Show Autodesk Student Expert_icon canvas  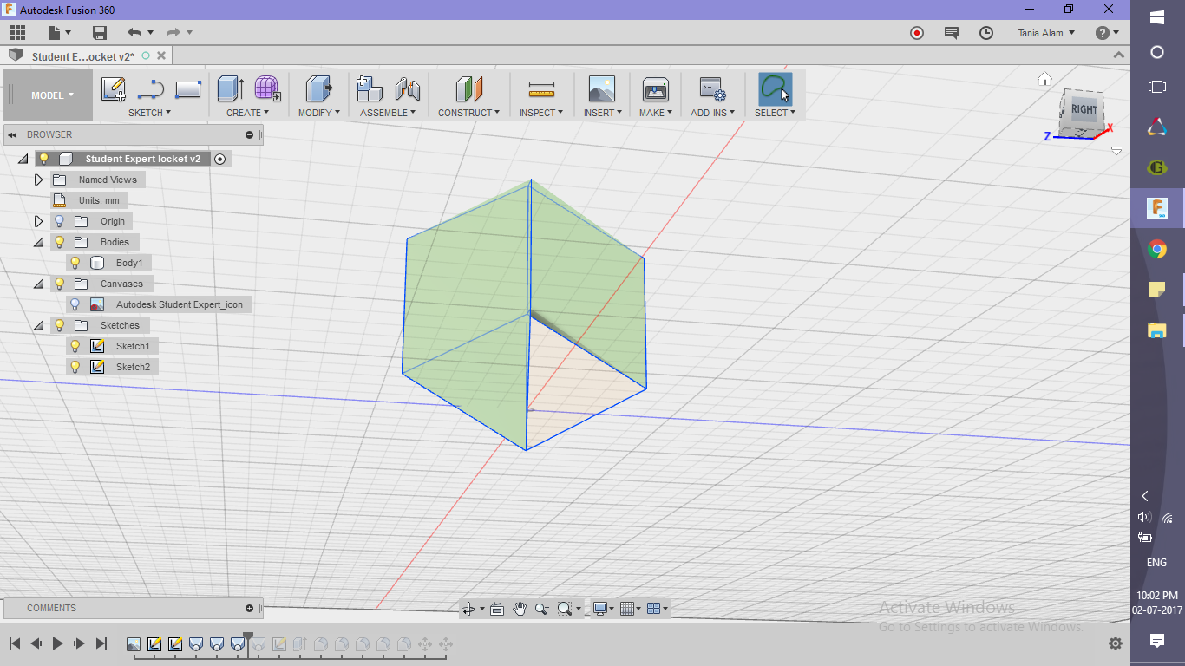pos(75,304)
